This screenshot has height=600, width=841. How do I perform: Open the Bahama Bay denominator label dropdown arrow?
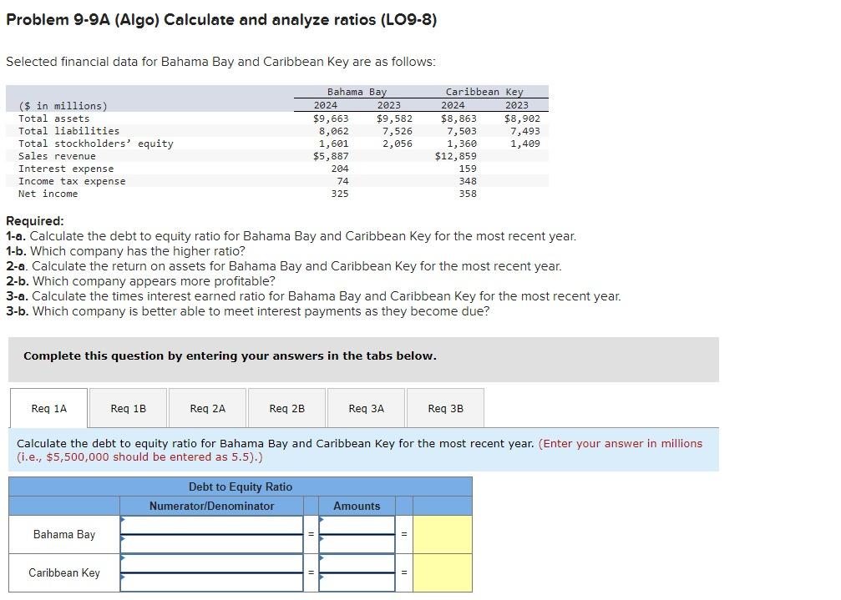(124, 540)
